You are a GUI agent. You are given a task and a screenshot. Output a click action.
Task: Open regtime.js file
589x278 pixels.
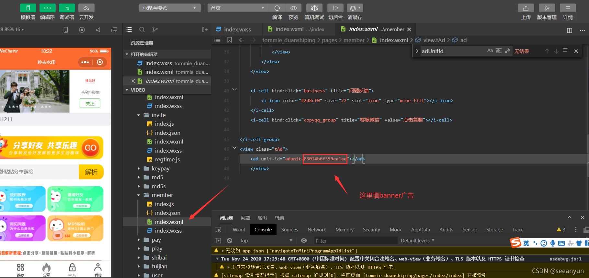click(167, 159)
